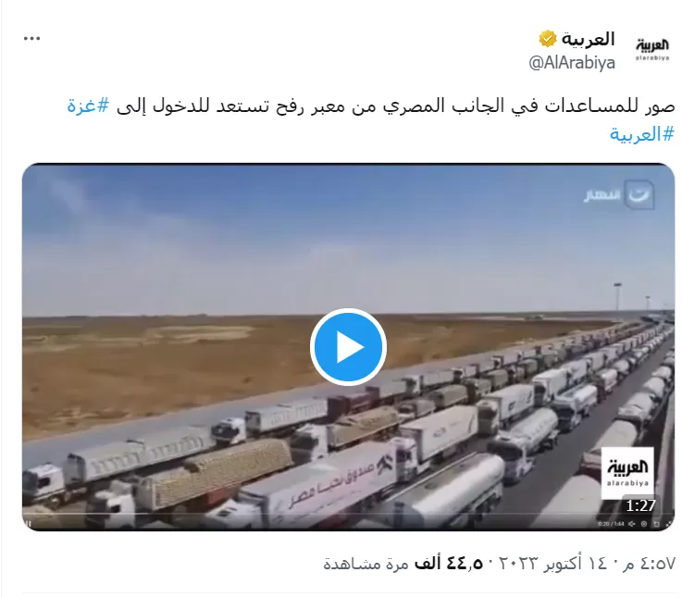
Task: Click the video settings gear icon
Action: coord(644,524)
